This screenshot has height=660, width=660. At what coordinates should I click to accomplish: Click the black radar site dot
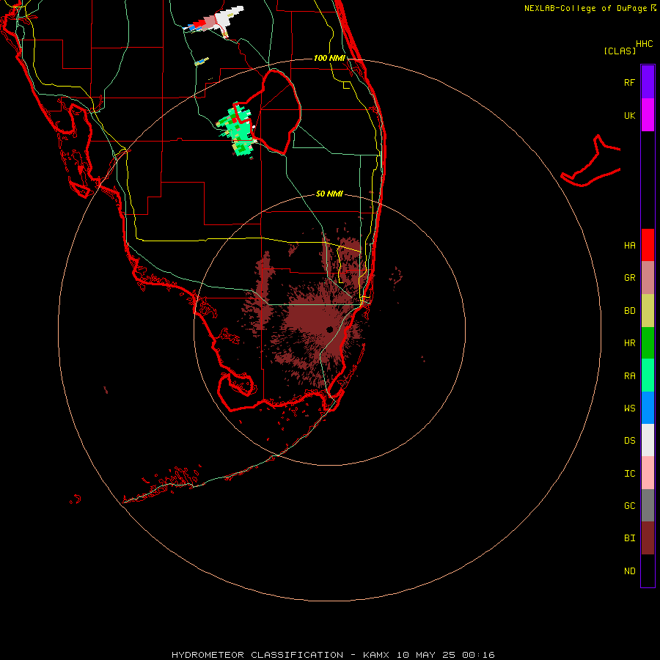click(x=329, y=329)
